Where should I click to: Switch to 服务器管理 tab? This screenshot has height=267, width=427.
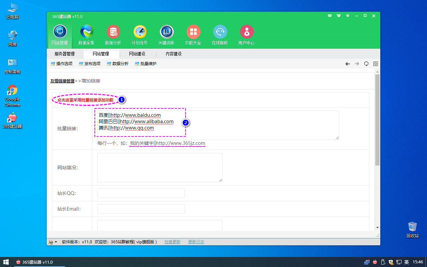click(65, 54)
